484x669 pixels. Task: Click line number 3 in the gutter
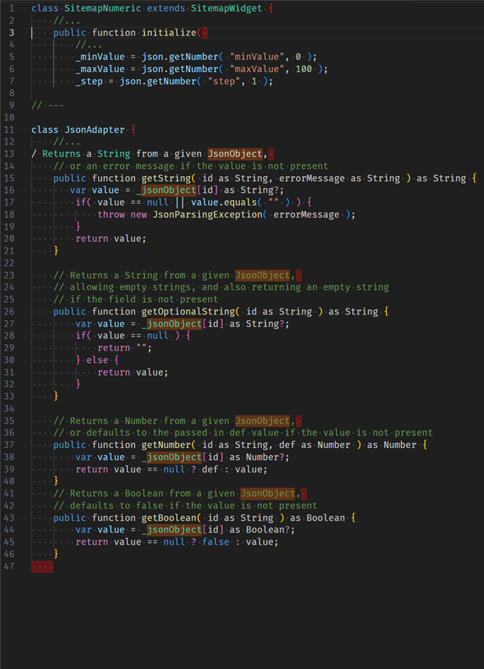click(12, 33)
